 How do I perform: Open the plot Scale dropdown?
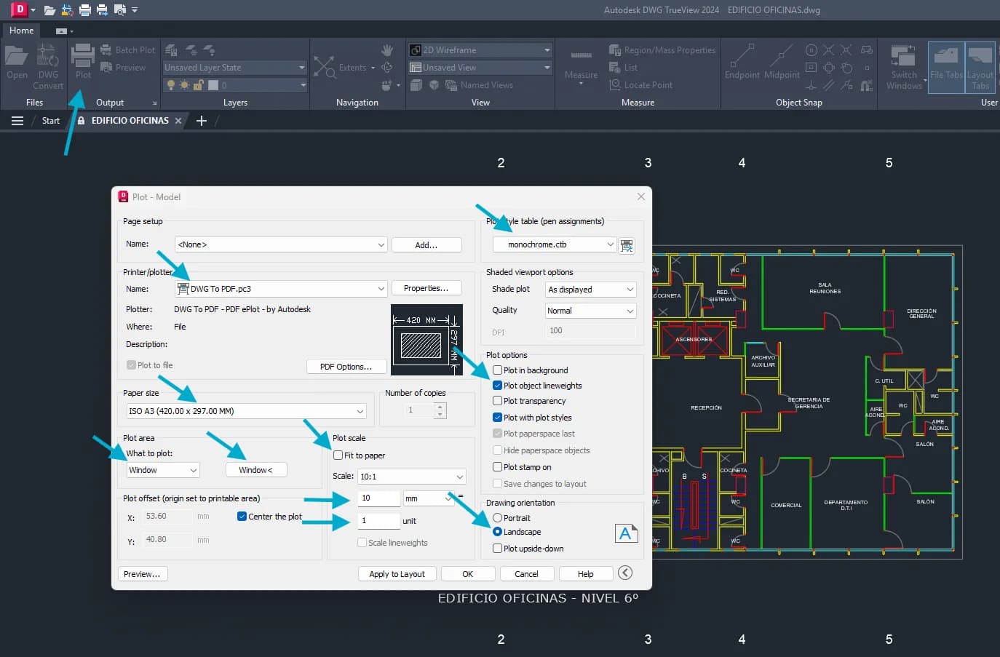[x=412, y=477]
